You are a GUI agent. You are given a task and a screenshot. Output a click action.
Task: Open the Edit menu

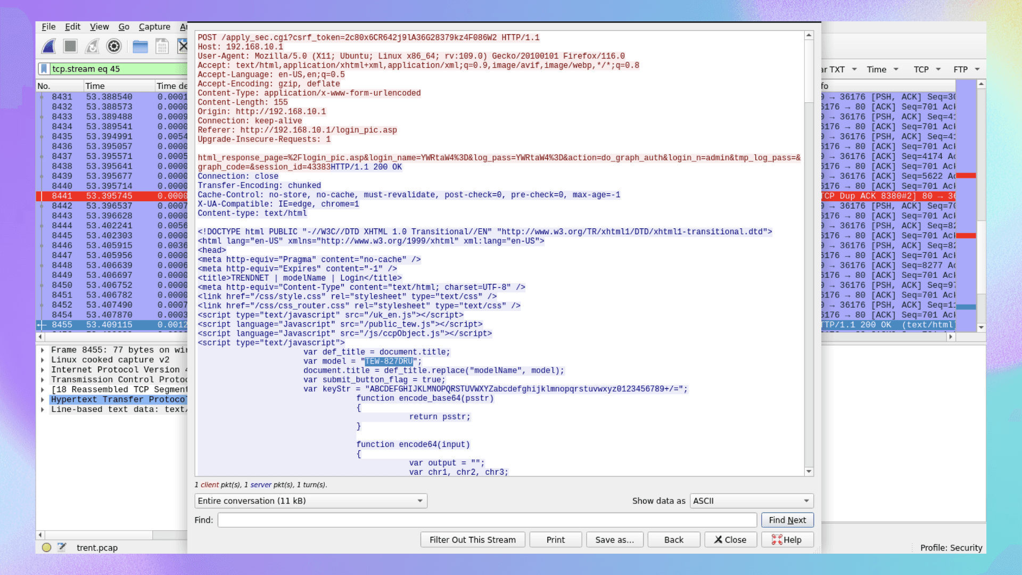click(72, 27)
